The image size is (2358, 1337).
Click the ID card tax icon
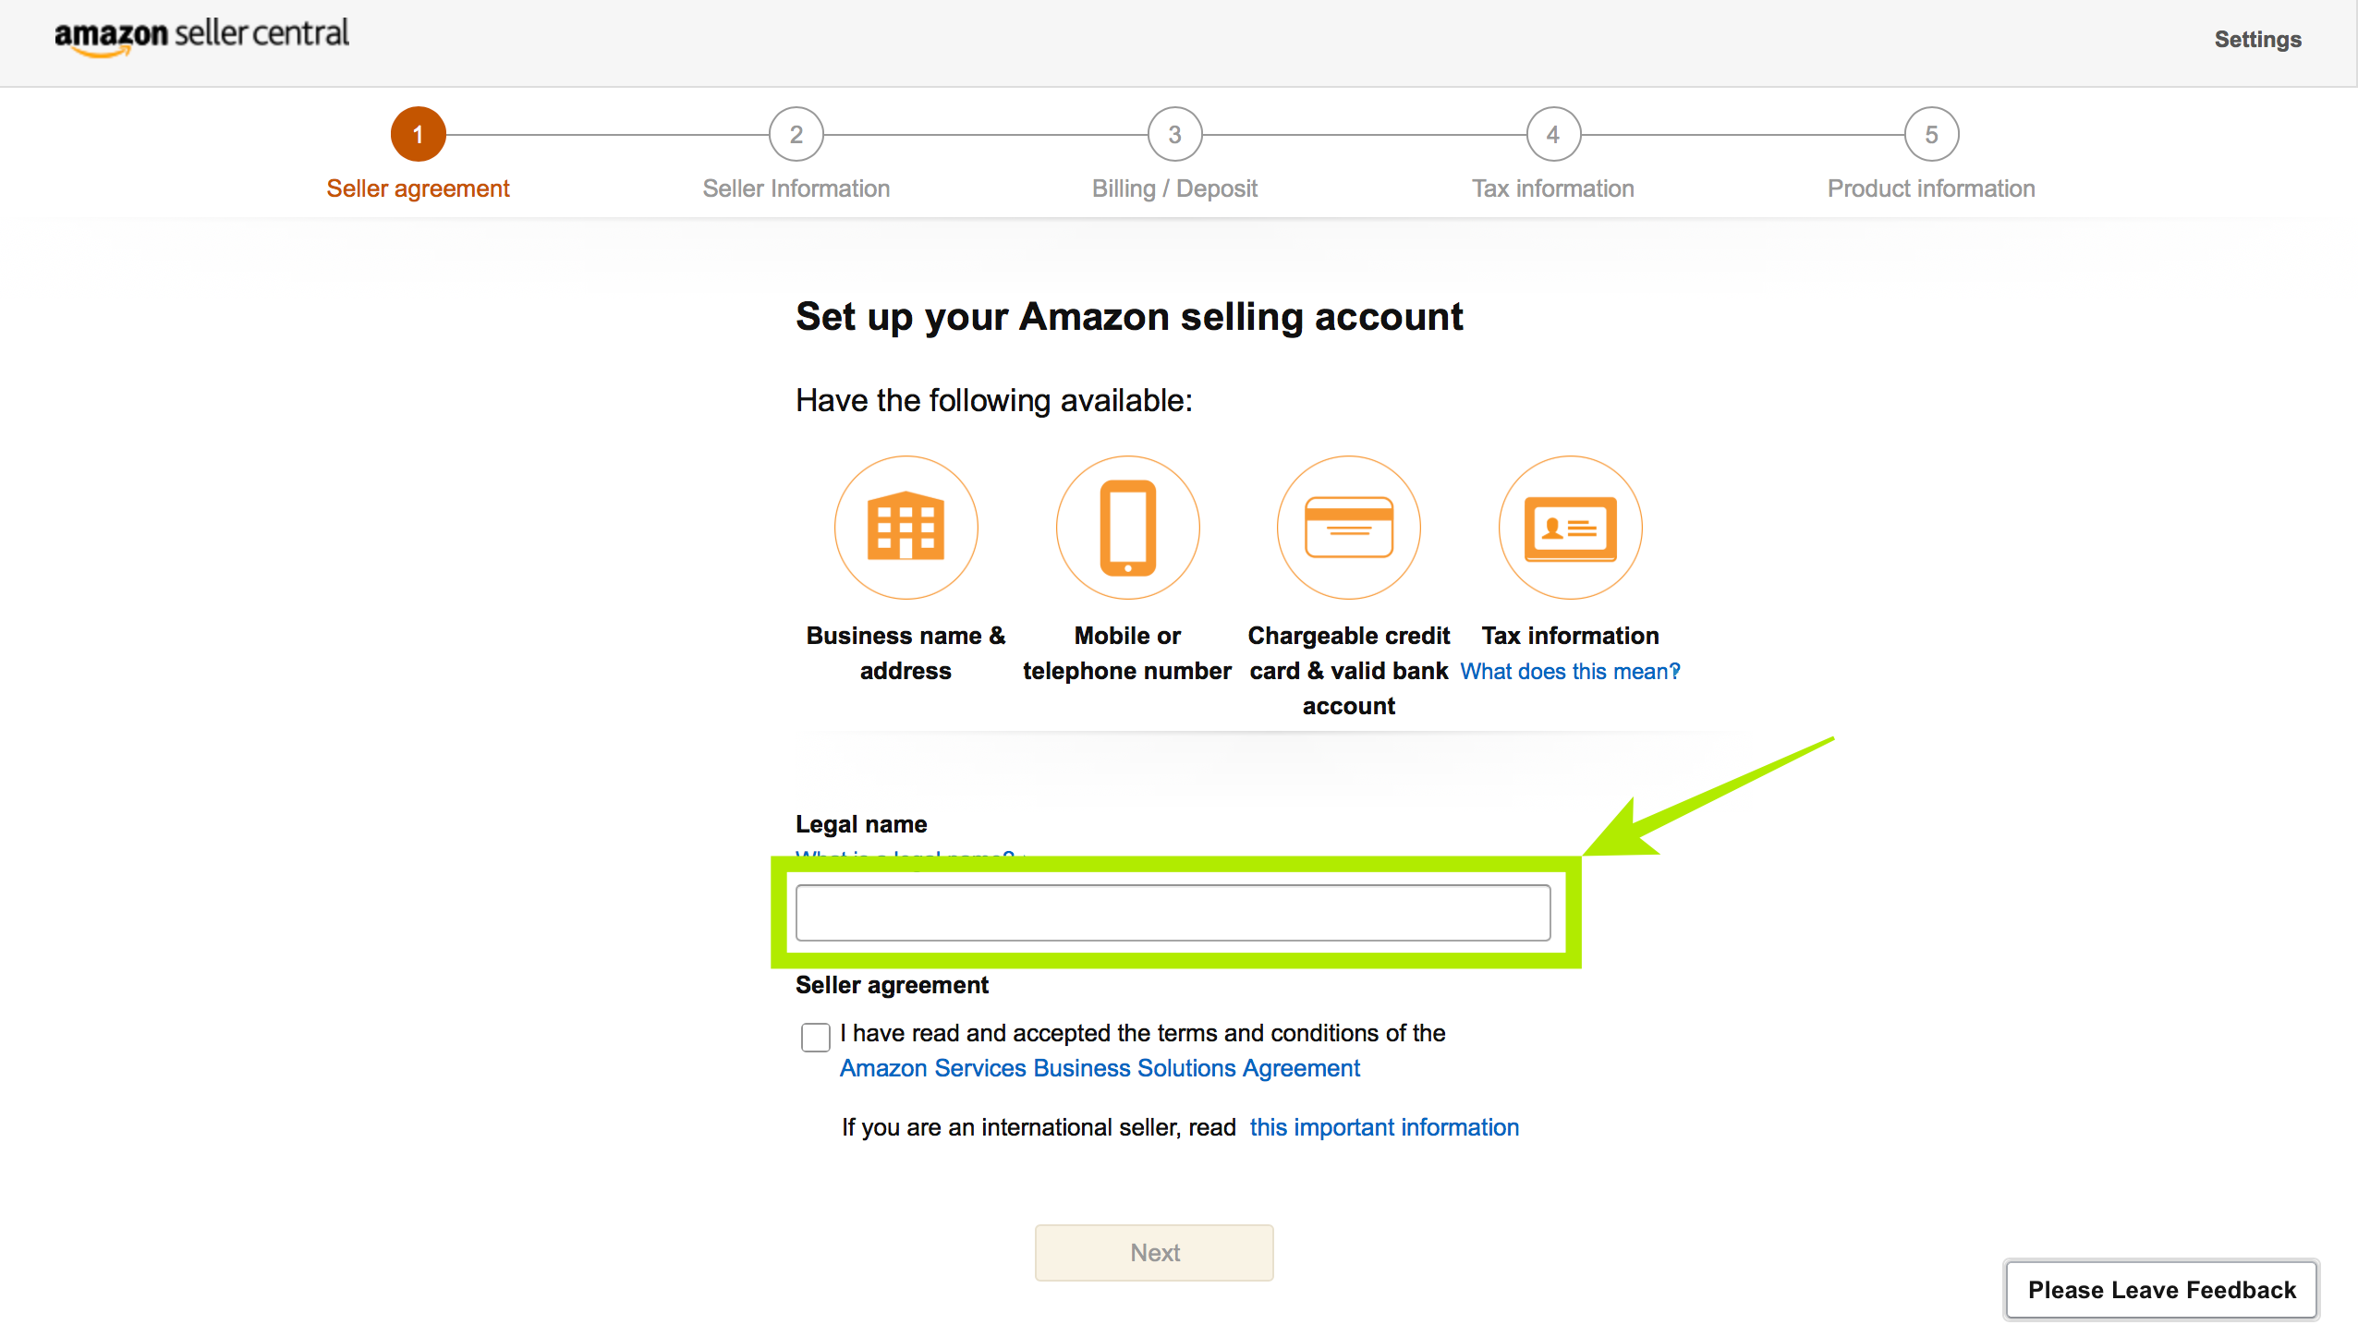(1571, 528)
